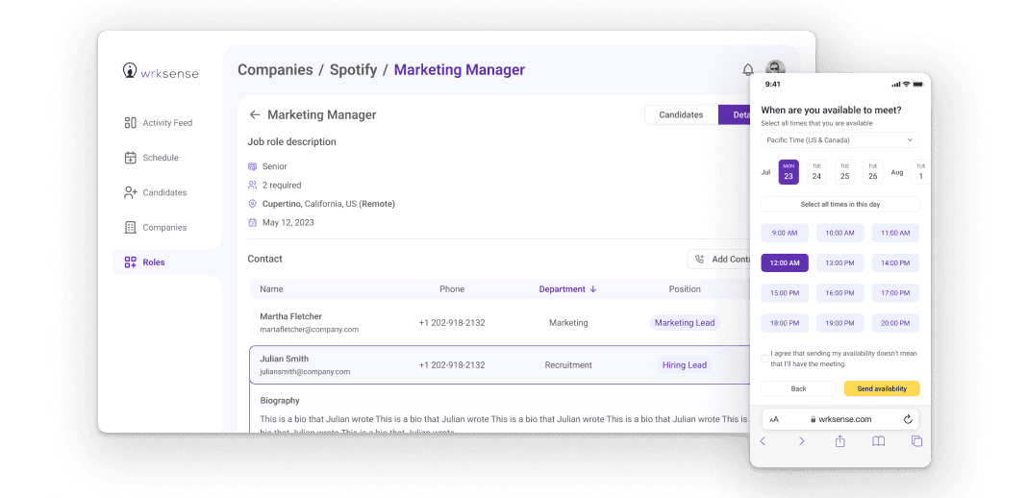
Task: Toggle the 16:00 PM time slot
Action: click(x=839, y=293)
